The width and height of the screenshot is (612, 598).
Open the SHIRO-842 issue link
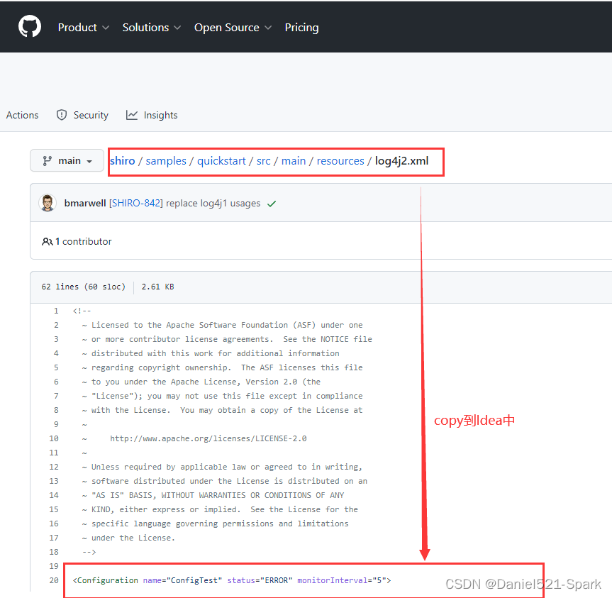pyautogui.click(x=136, y=203)
